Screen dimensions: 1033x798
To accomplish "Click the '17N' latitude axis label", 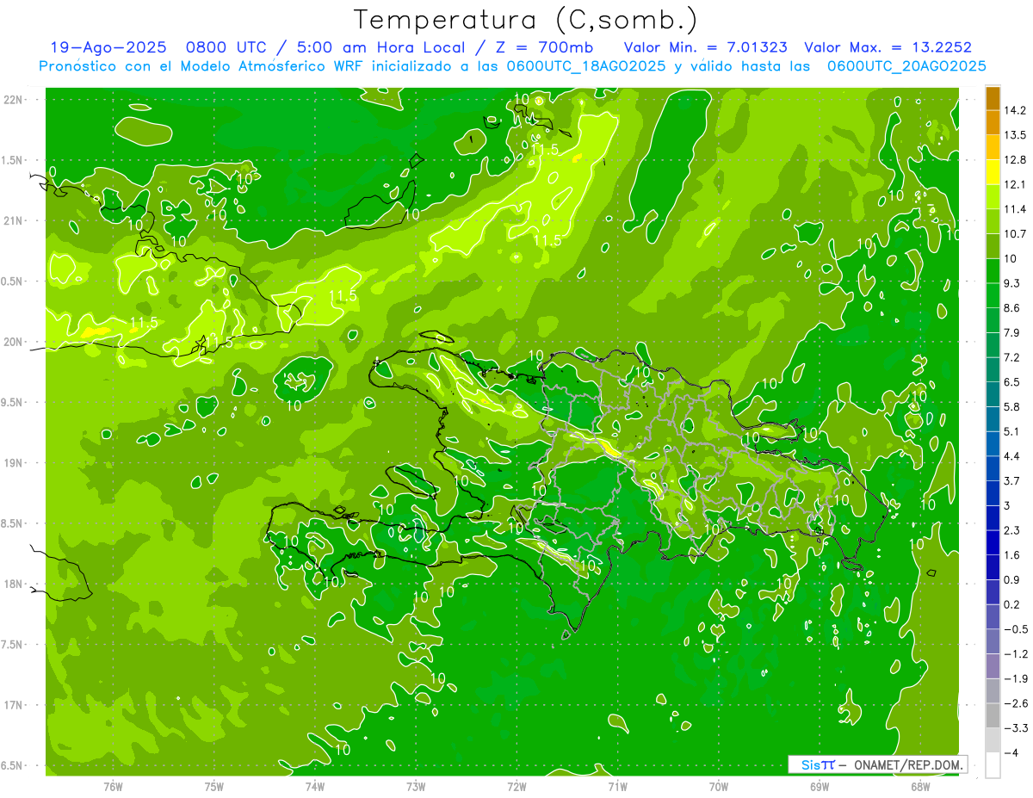I will (x=12, y=705).
